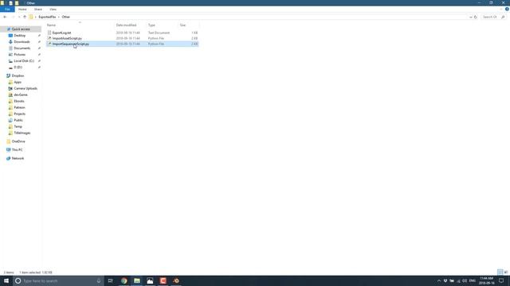Click the ExportLog.txt file icon
The height and width of the screenshot is (286, 510).
point(49,33)
